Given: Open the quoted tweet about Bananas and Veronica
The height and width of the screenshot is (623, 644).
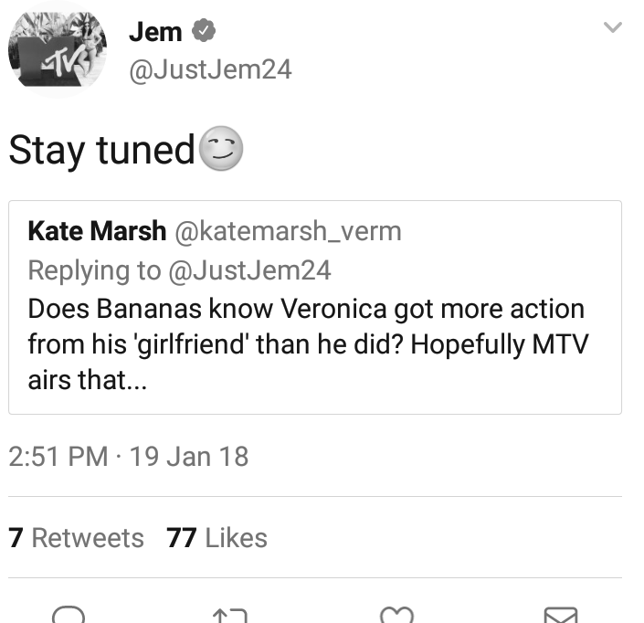Looking at the screenshot, I should [x=315, y=307].
